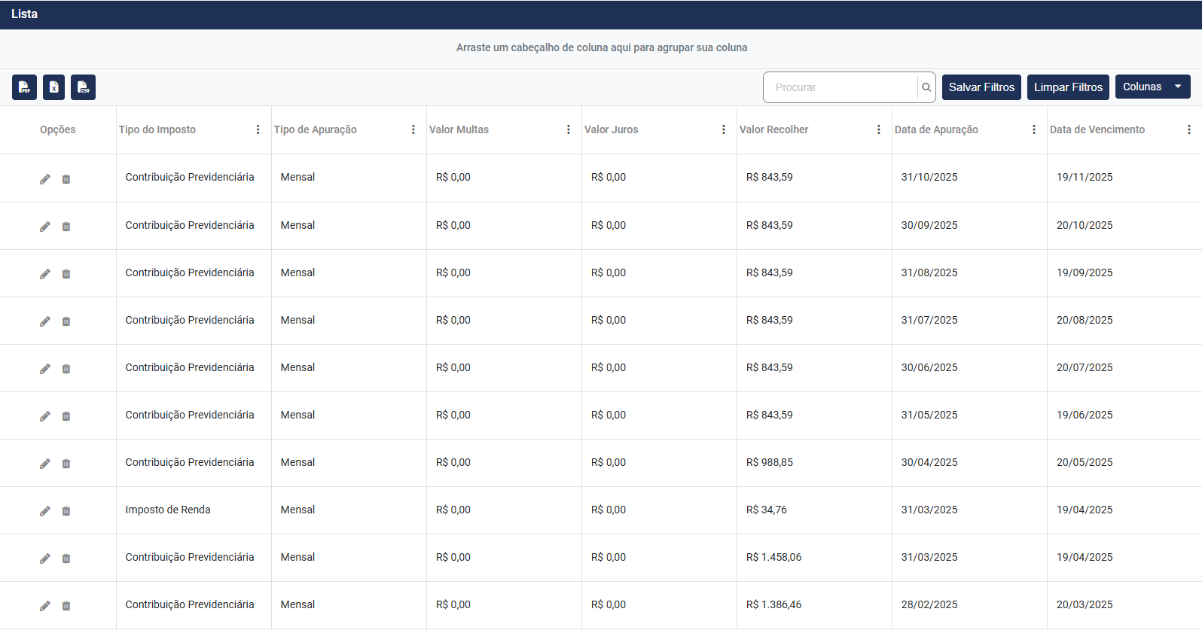Focus the Procurar search field

pos(840,87)
